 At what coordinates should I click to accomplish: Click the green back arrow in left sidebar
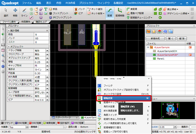pyautogui.click(x=3, y=34)
